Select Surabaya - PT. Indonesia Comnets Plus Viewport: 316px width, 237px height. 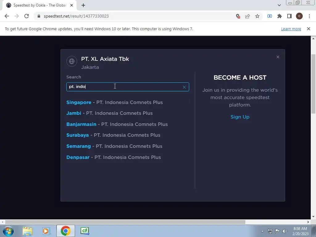(113, 135)
